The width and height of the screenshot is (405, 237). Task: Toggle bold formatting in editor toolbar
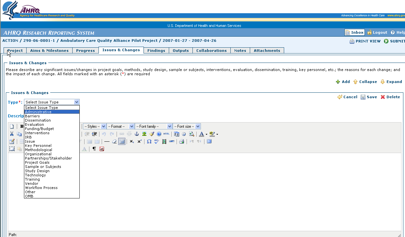22,126
